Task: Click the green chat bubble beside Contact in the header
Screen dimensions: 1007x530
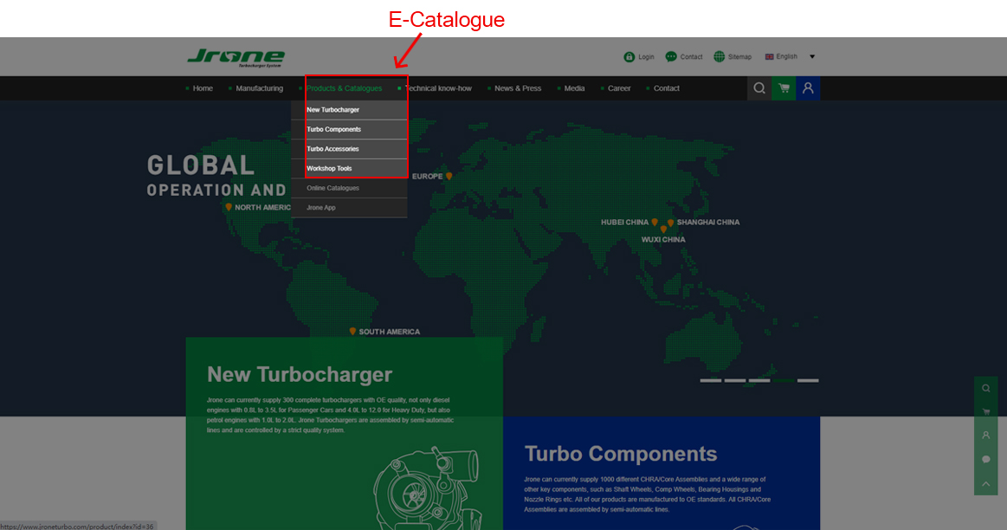Action: (x=671, y=57)
